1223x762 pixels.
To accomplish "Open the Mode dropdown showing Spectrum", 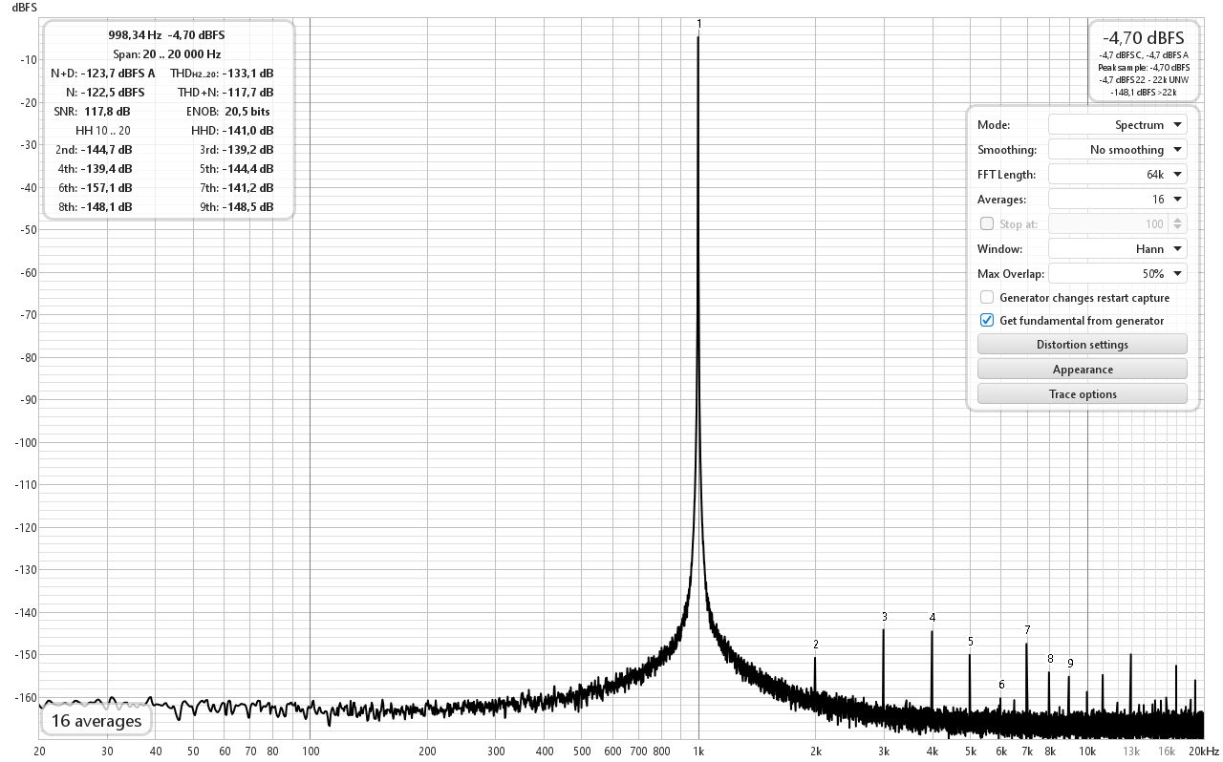I will (x=1117, y=125).
